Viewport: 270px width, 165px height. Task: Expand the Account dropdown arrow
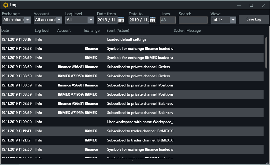point(59,20)
